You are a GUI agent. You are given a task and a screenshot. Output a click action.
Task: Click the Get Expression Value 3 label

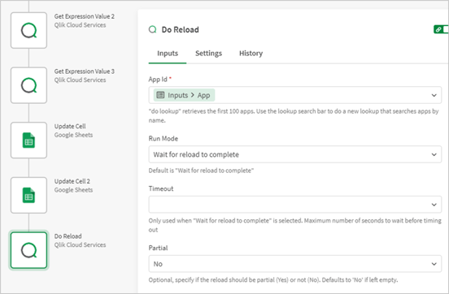[85, 71]
